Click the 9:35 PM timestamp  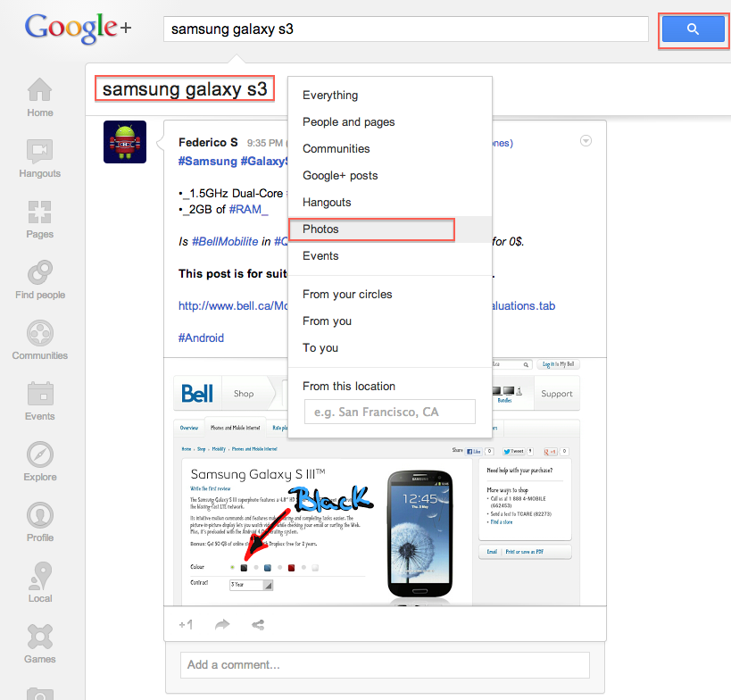click(x=265, y=143)
